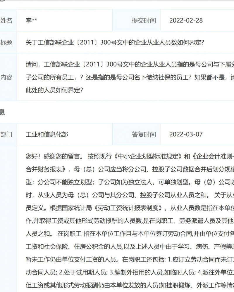Click the line starting 时，从业人员为母（总）公司
The image size is (234, 292).
[x=130, y=195]
